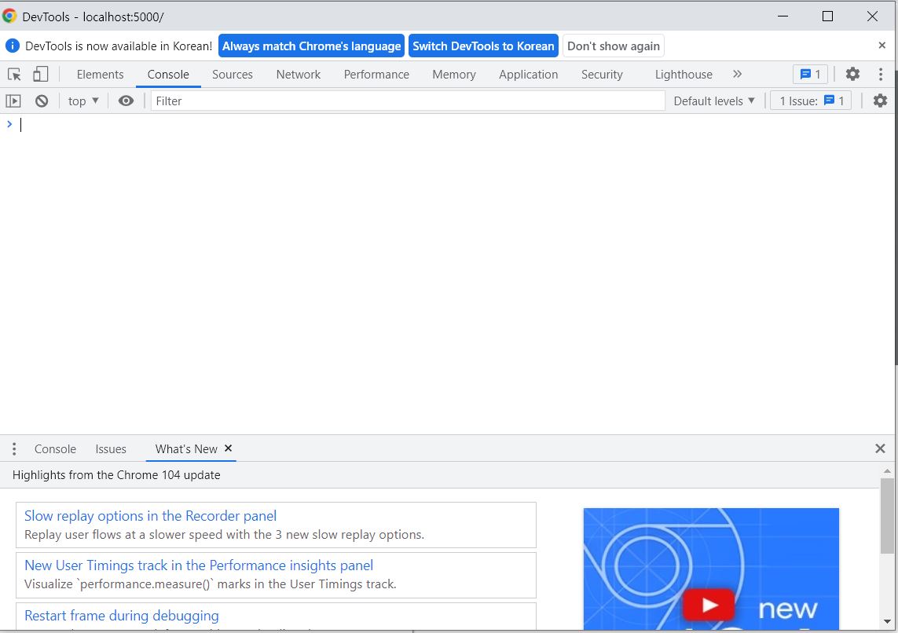
Task: Play the Chrome new features video thumbnail
Action: point(709,605)
